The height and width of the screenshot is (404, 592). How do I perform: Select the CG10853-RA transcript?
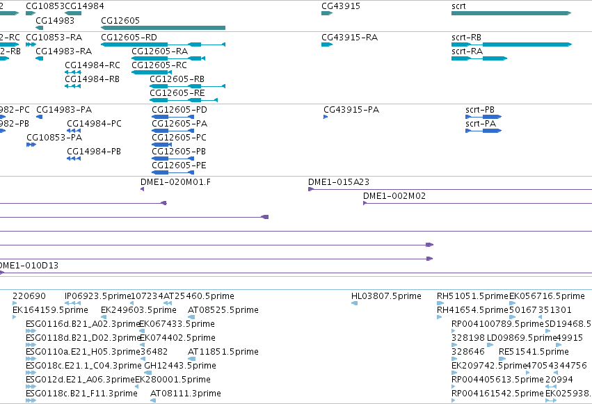click(31, 45)
